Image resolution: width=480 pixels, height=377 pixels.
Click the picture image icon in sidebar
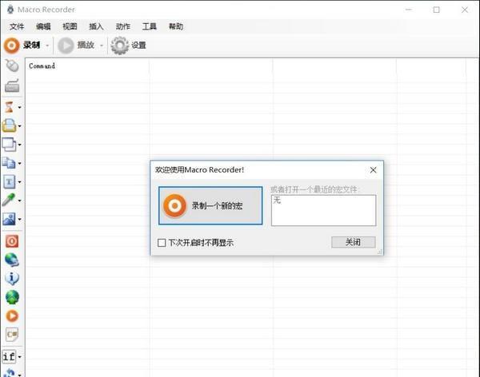pyautogui.click(x=9, y=219)
